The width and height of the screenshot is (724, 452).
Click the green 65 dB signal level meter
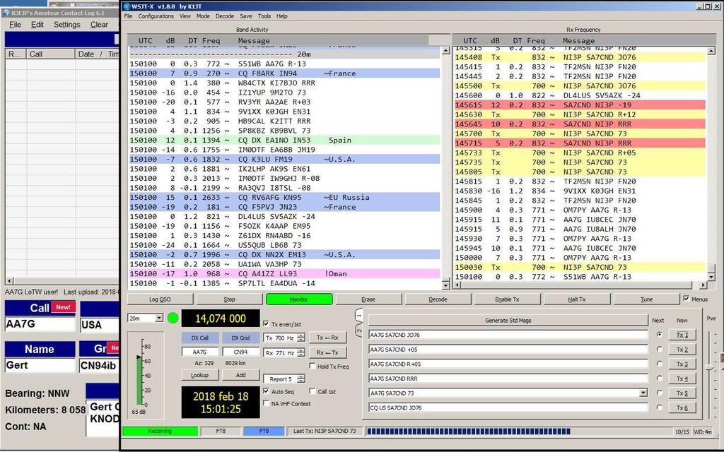(x=139, y=380)
